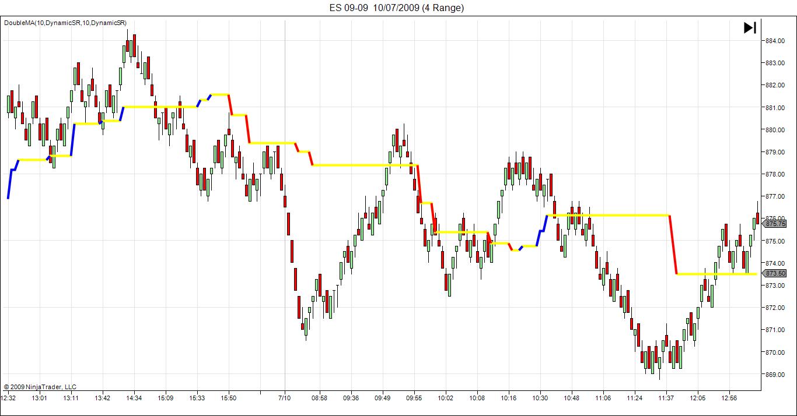Click the 13:01 time axis label

pos(40,399)
